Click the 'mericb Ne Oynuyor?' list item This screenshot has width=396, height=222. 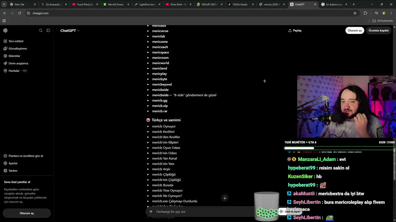click(x=167, y=196)
